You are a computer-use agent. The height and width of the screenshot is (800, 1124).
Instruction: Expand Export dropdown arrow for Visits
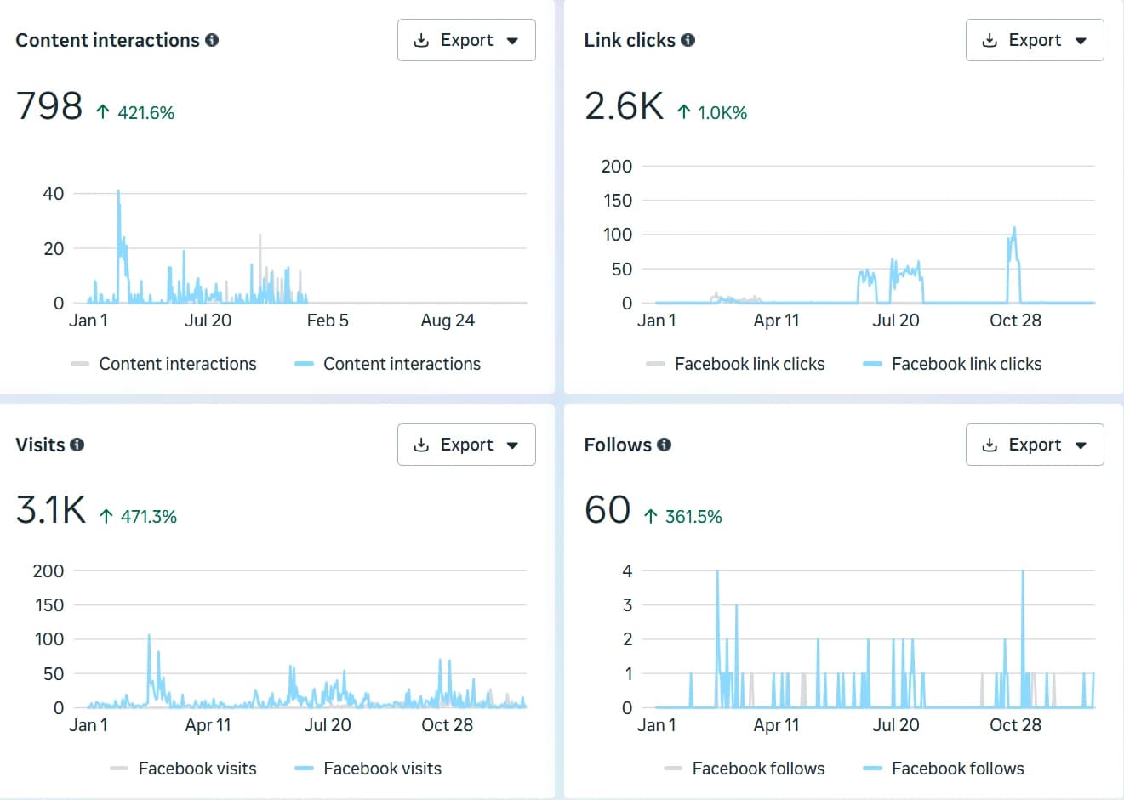click(x=512, y=445)
